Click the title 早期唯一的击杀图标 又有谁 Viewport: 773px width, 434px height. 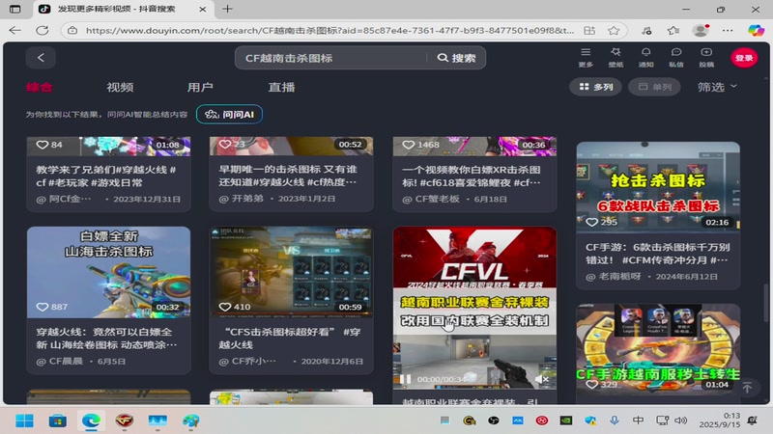(288, 176)
